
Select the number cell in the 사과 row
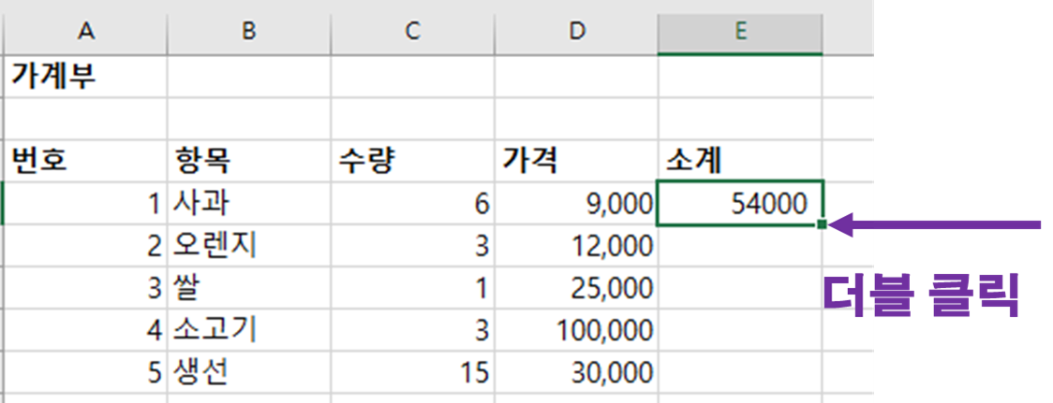(x=84, y=203)
